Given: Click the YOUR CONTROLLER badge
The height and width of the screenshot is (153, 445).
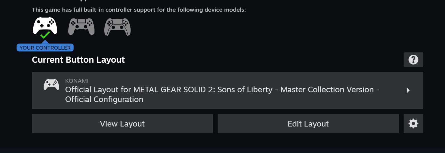Looking at the screenshot, I should pos(45,48).
